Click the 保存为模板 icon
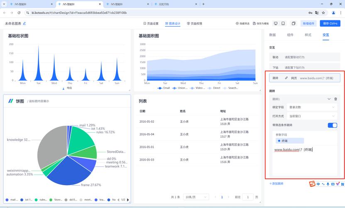 coord(254,23)
